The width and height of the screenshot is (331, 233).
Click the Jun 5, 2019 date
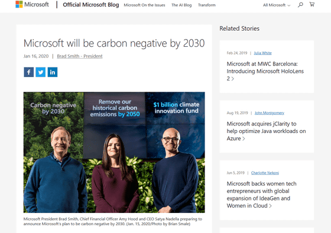(x=236, y=173)
